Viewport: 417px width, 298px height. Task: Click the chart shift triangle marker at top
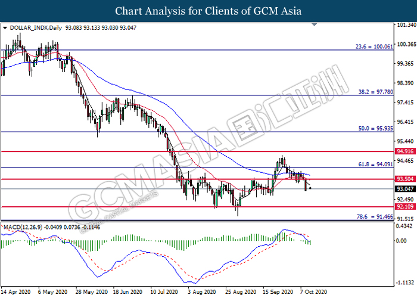coord(315,25)
